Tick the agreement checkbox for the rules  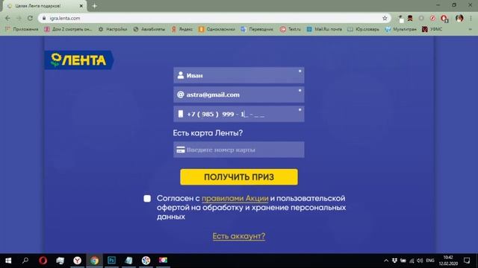147,199
